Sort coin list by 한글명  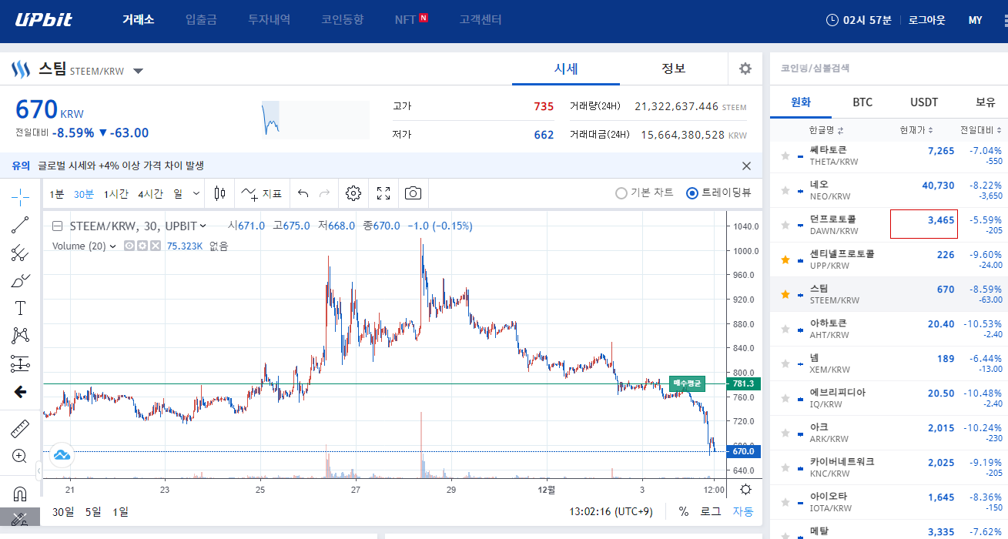(826, 130)
